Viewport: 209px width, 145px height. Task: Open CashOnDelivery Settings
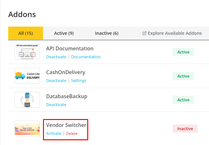79,81
